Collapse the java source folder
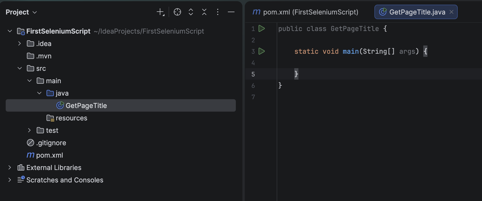The width and height of the screenshot is (482, 201). [x=39, y=93]
